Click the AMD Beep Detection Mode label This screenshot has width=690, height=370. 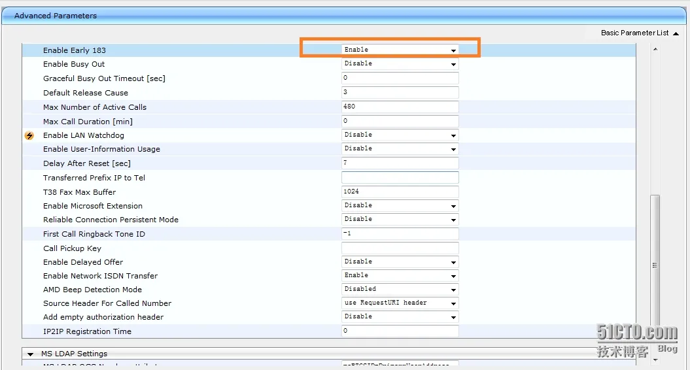[x=92, y=290]
